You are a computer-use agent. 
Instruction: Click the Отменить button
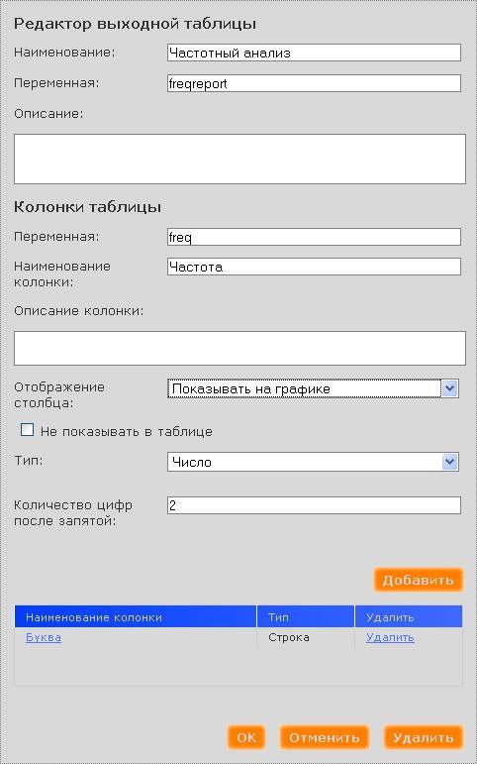point(325,737)
